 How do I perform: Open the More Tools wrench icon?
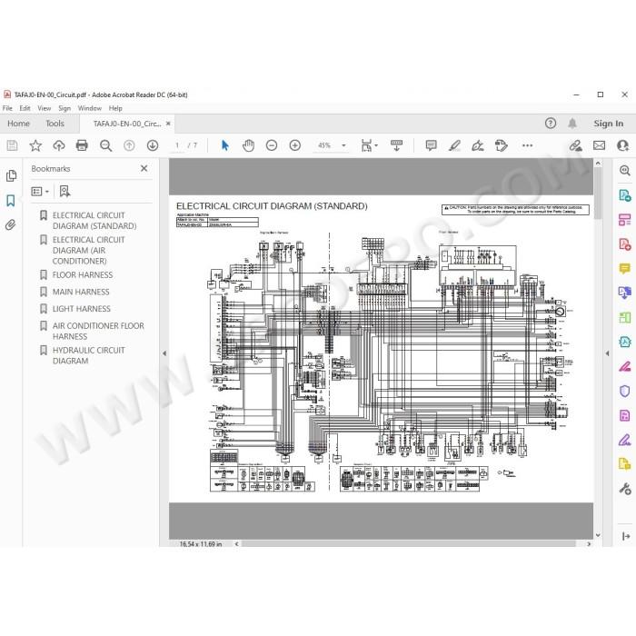pyautogui.click(x=625, y=489)
